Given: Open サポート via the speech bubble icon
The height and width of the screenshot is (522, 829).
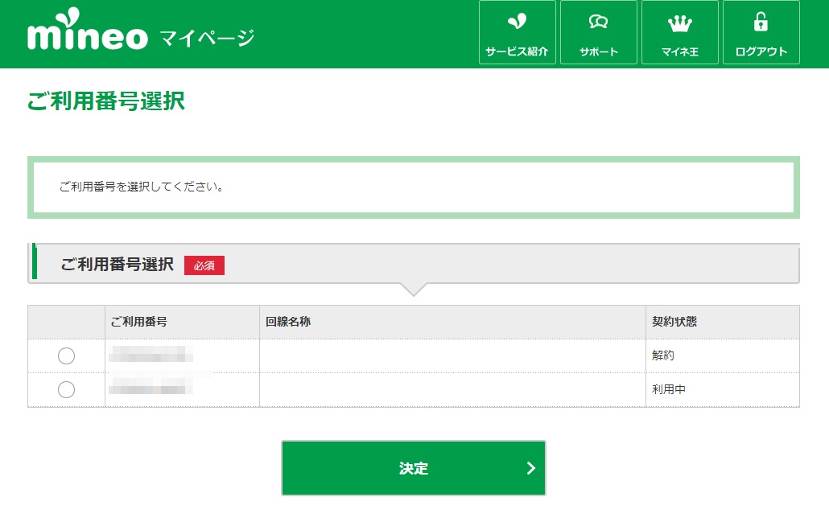Looking at the screenshot, I should (x=598, y=23).
